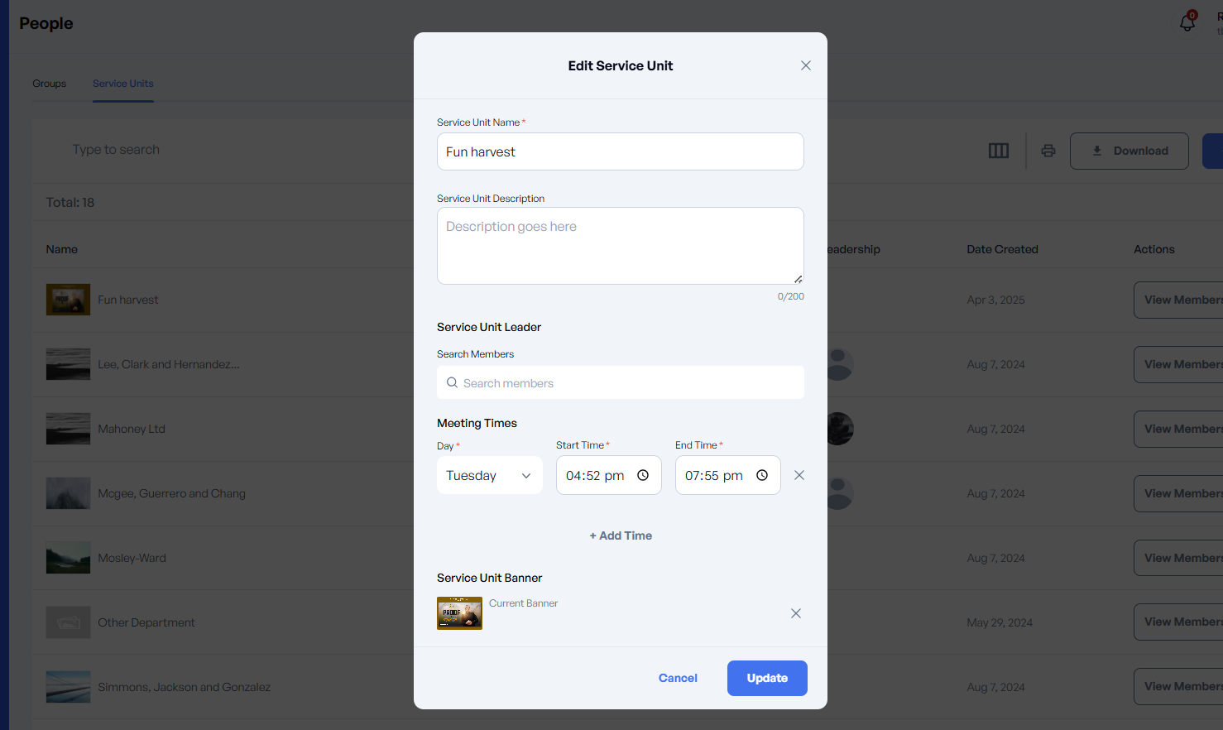Click the print icon
1223x730 pixels.
(1048, 151)
